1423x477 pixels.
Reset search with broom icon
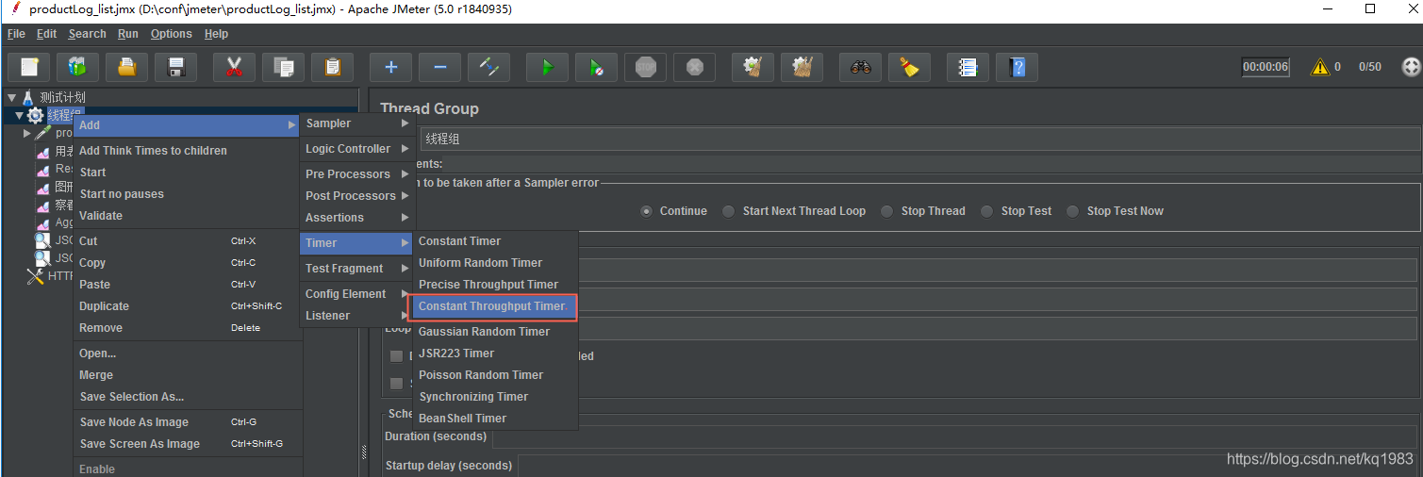[910, 67]
